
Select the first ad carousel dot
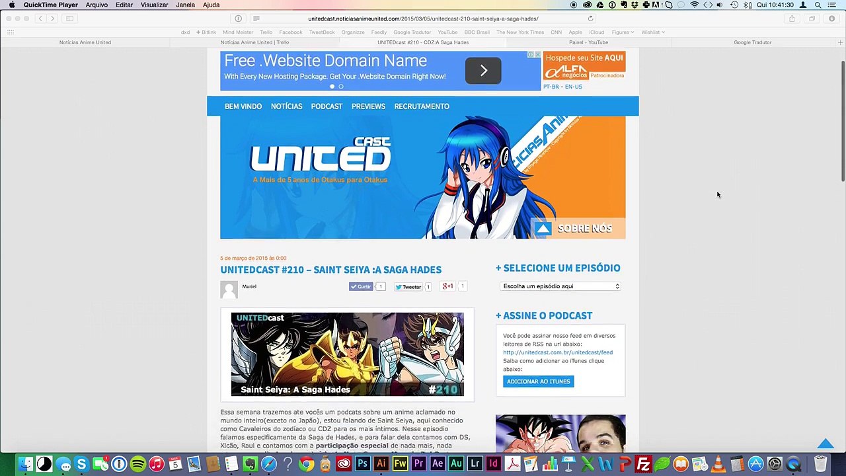(x=332, y=87)
